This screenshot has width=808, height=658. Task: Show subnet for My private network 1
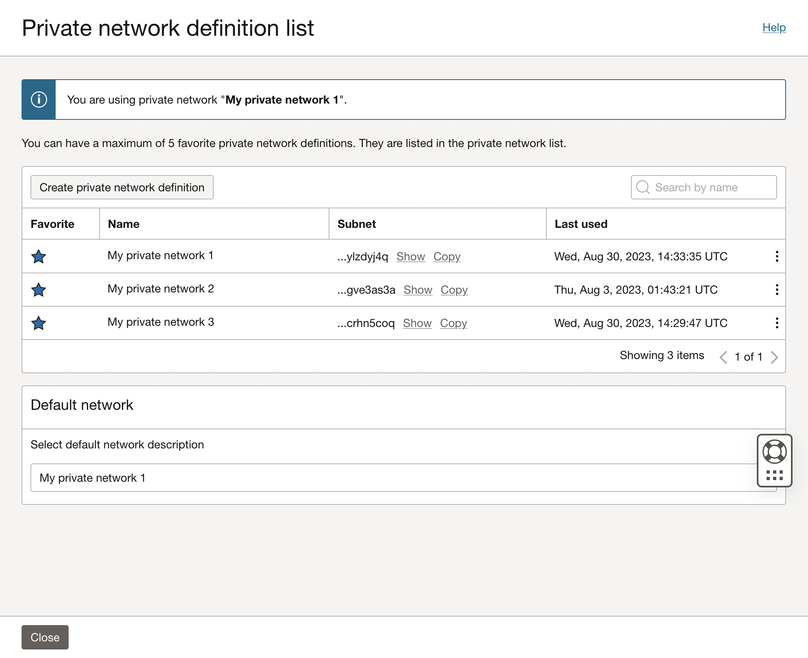[x=412, y=255]
